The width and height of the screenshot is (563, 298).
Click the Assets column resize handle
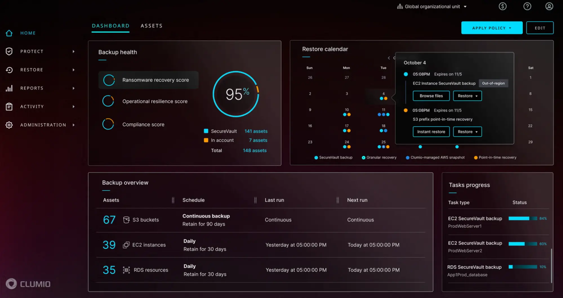[173, 200]
